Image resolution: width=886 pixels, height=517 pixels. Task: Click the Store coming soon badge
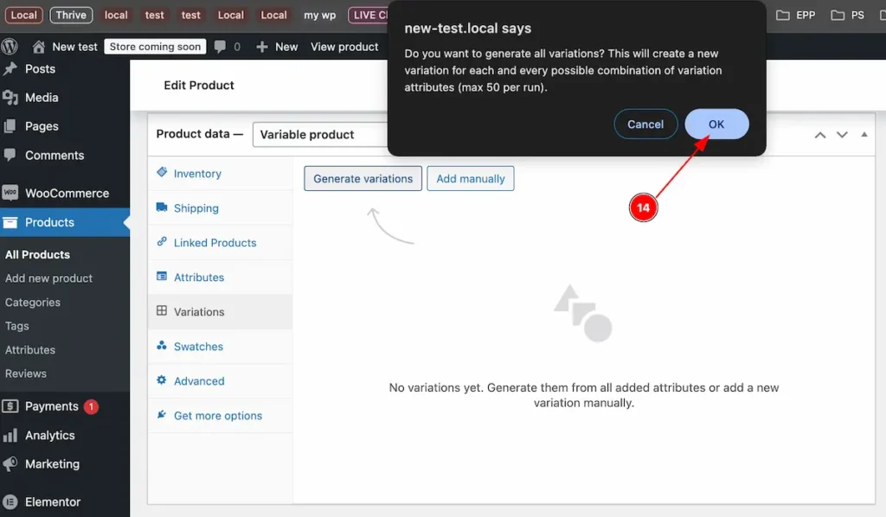pos(155,47)
